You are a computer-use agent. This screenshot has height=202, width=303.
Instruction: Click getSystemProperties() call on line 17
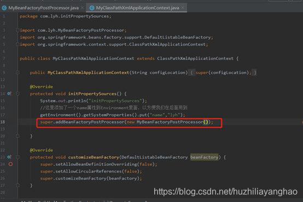(x=110, y=115)
